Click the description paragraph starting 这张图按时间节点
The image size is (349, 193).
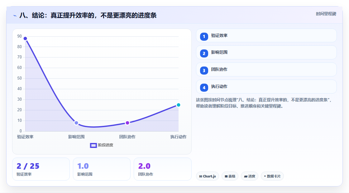pos(264,103)
